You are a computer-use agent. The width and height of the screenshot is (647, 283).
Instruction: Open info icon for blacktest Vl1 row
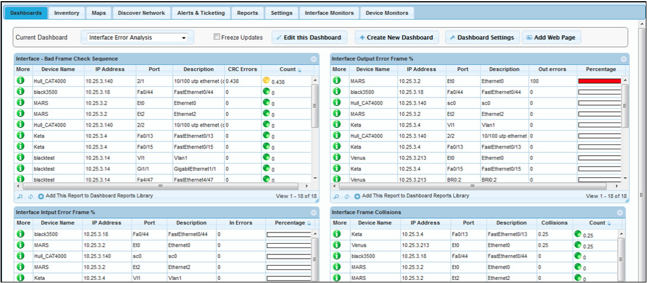(20, 157)
